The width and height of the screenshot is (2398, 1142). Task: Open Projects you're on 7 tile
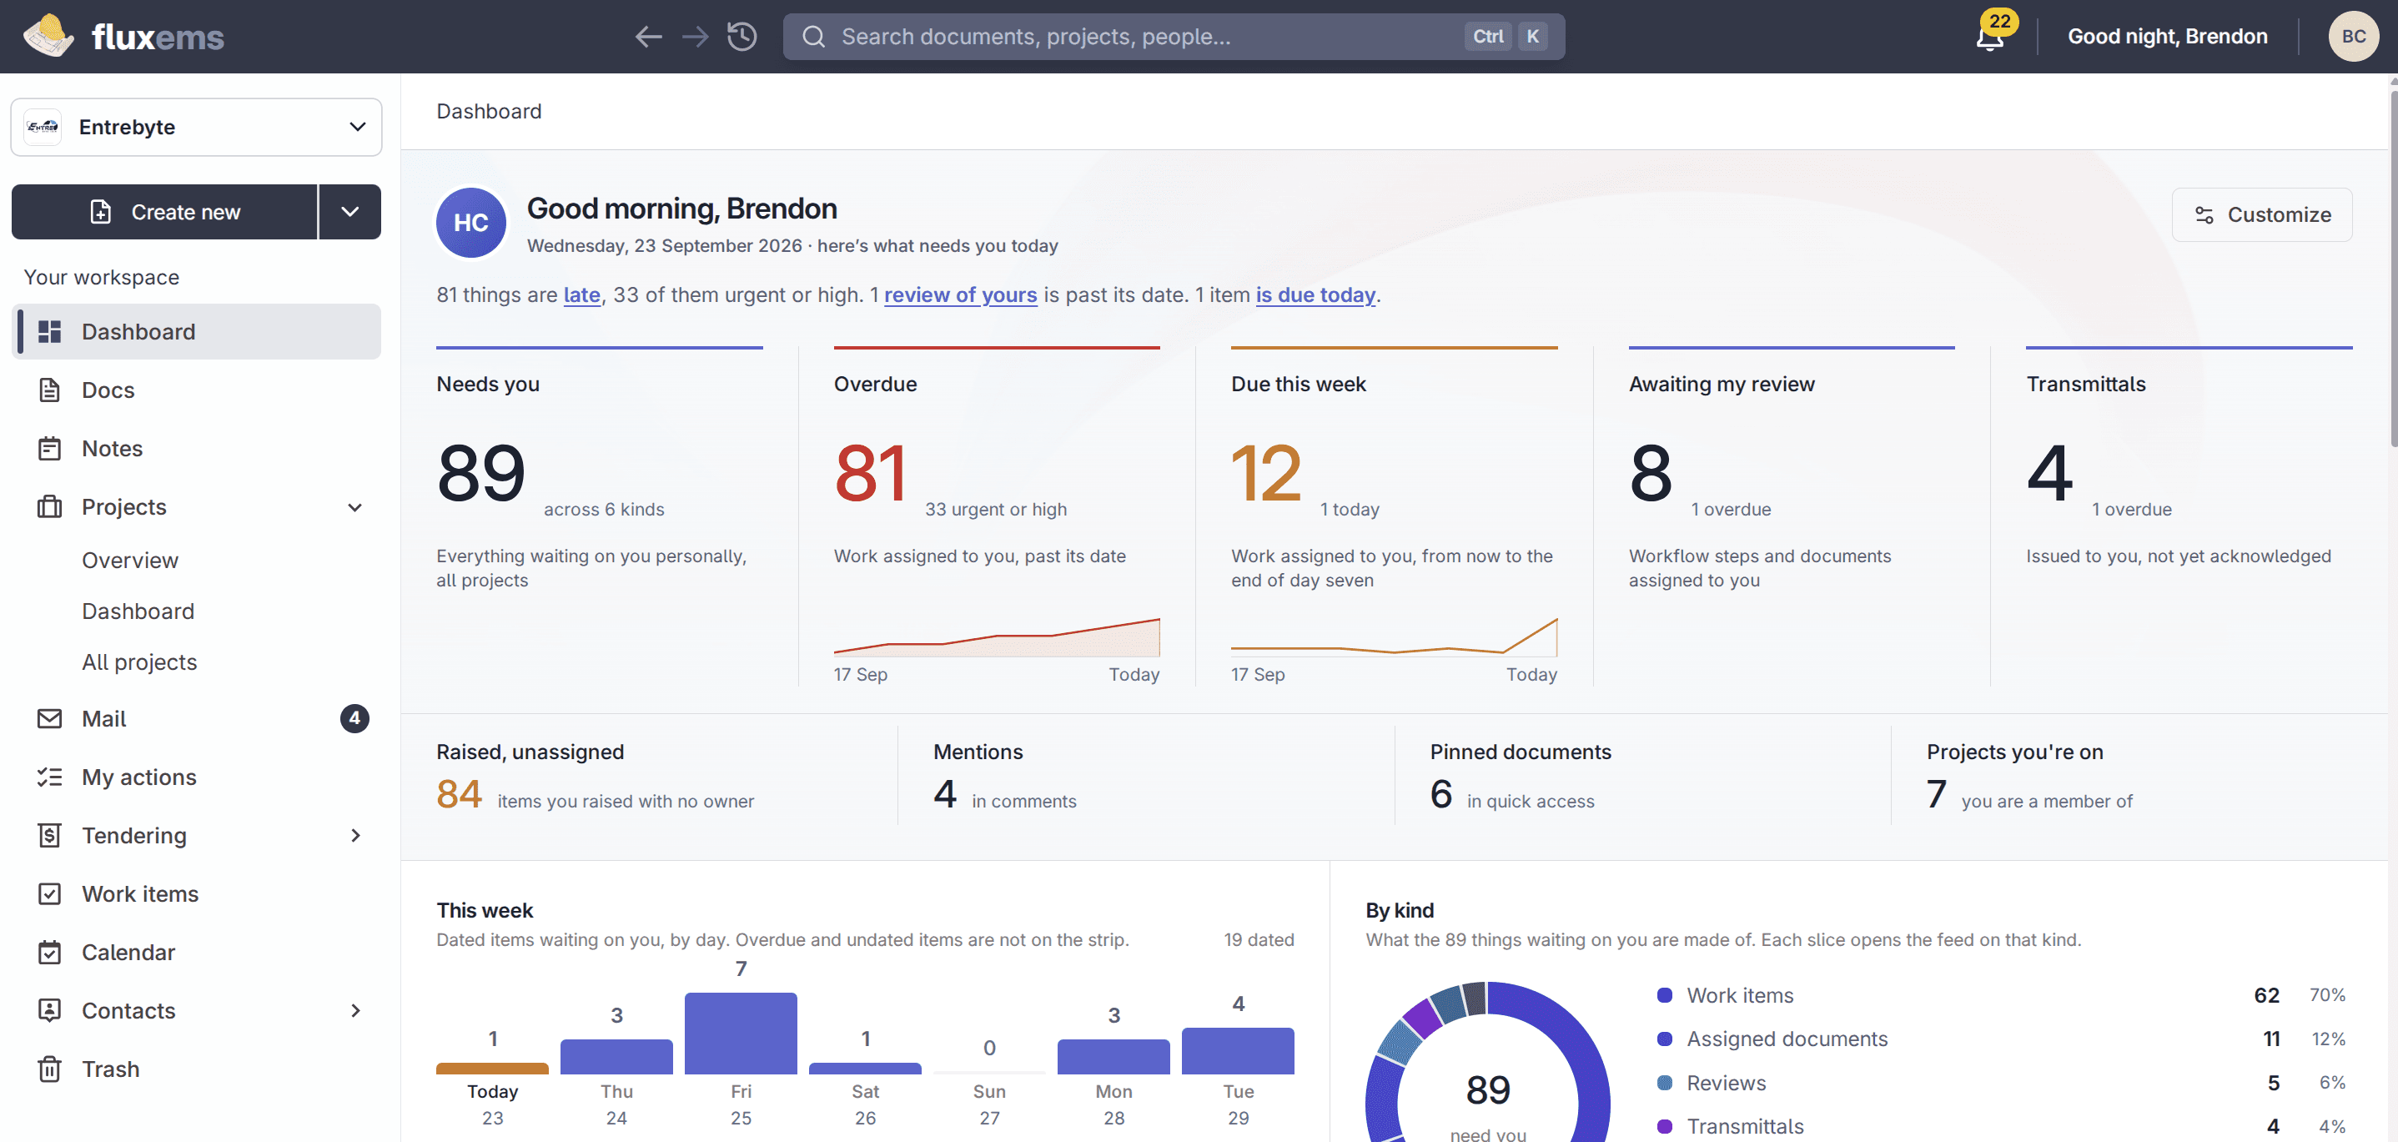point(2139,777)
